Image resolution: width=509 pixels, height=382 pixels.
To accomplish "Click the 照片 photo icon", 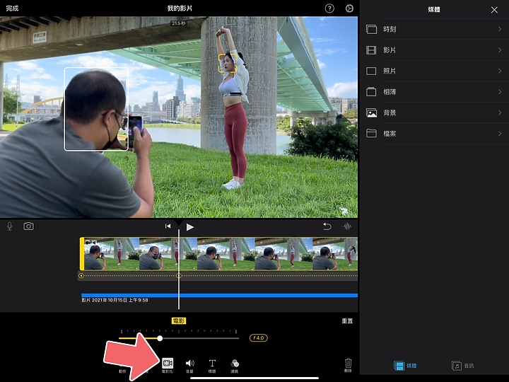I will (371, 71).
